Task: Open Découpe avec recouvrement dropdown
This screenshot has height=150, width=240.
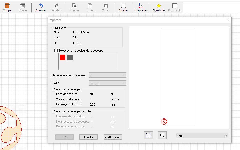Action: tap(107, 75)
